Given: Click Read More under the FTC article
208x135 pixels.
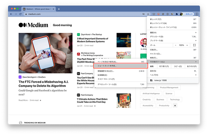Looking at the screenshot, I should click(x=23, y=100).
